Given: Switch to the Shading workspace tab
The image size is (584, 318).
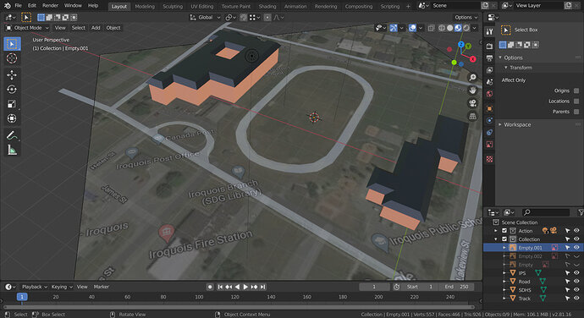Looking at the screenshot, I should coord(267,6).
